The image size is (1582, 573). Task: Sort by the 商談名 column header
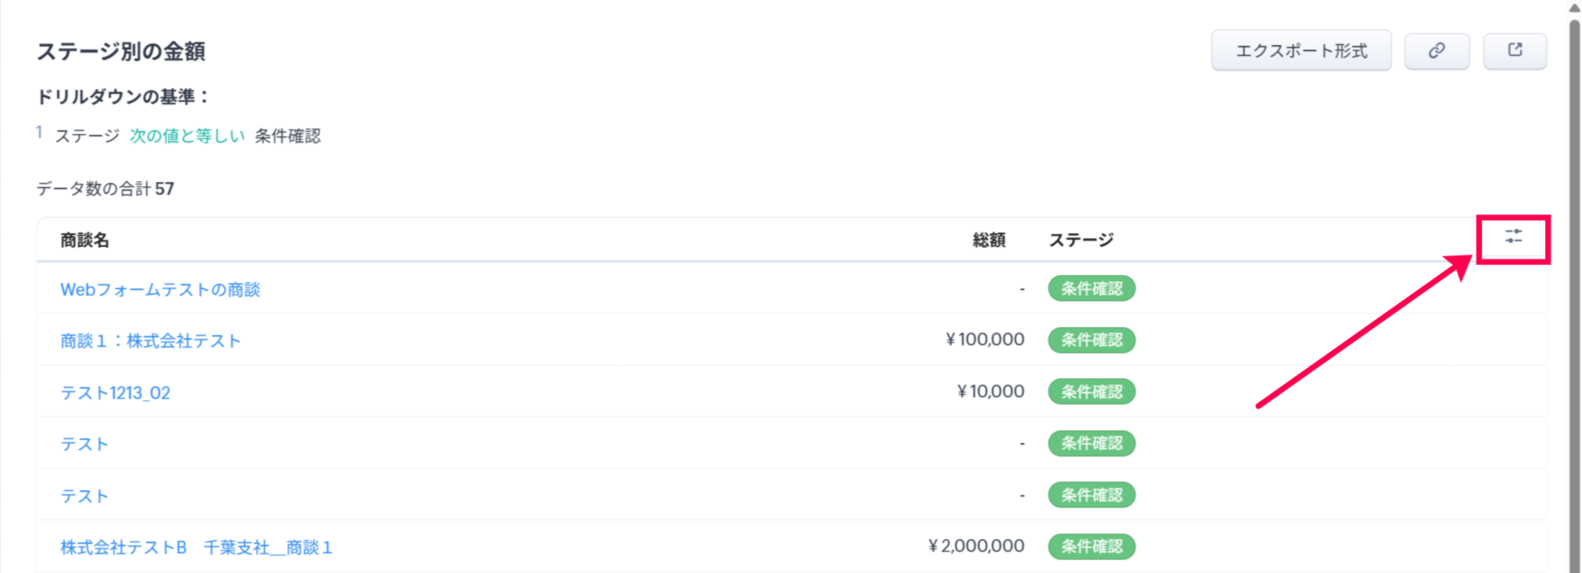[85, 240]
